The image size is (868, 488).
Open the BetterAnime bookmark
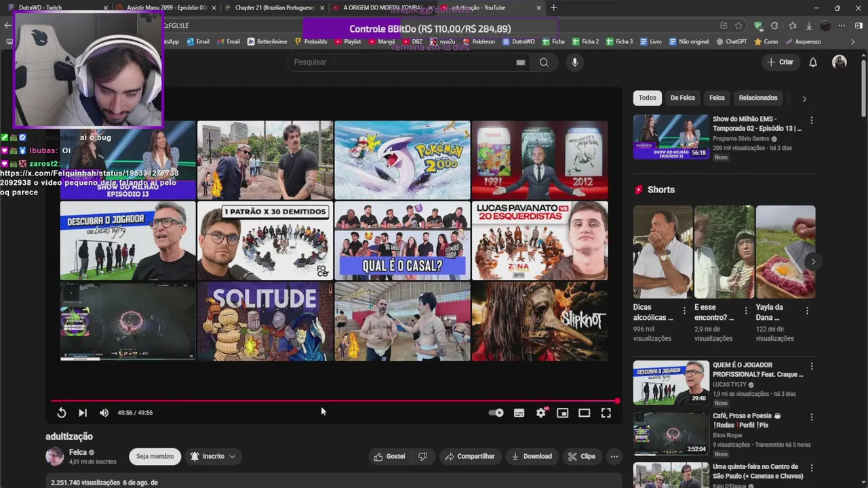click(267, 41)
